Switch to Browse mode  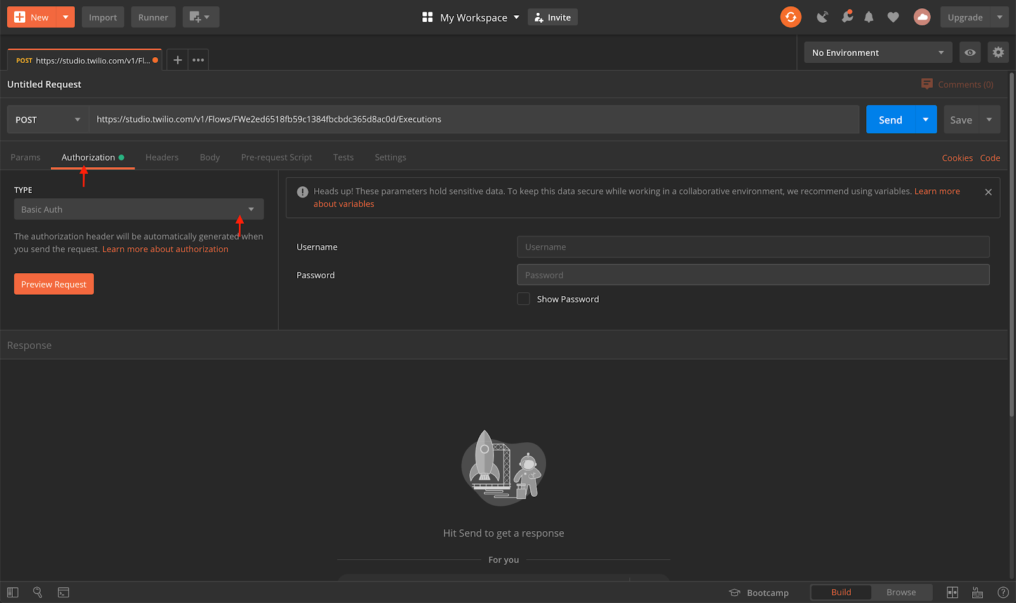901,592
